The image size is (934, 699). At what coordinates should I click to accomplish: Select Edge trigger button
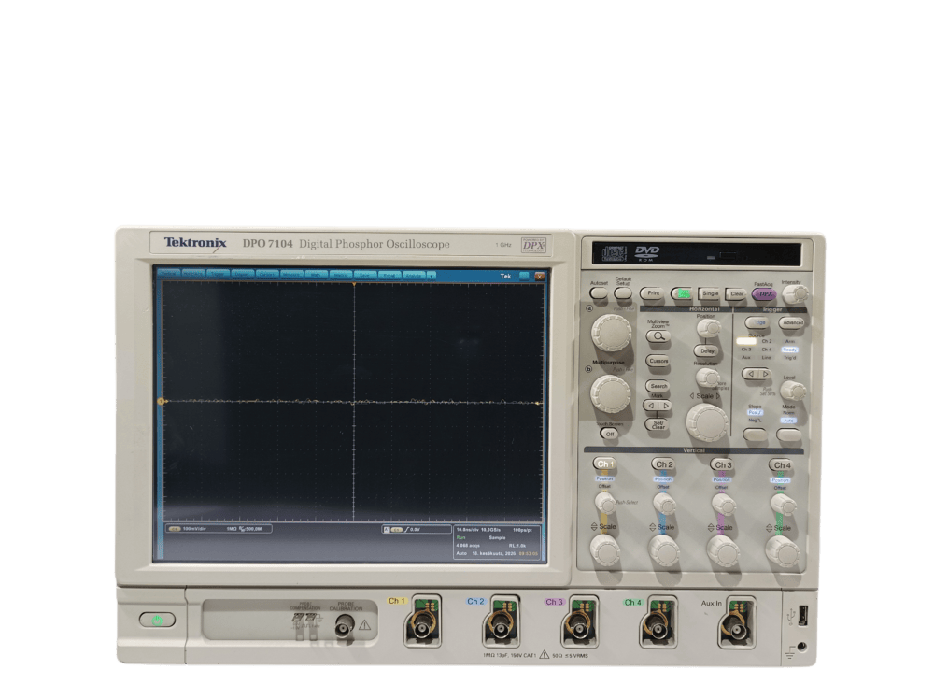pos(757,323)
